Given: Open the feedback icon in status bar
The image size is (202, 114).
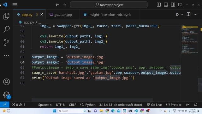Looking at the screenshot, I should click(188, 104).
